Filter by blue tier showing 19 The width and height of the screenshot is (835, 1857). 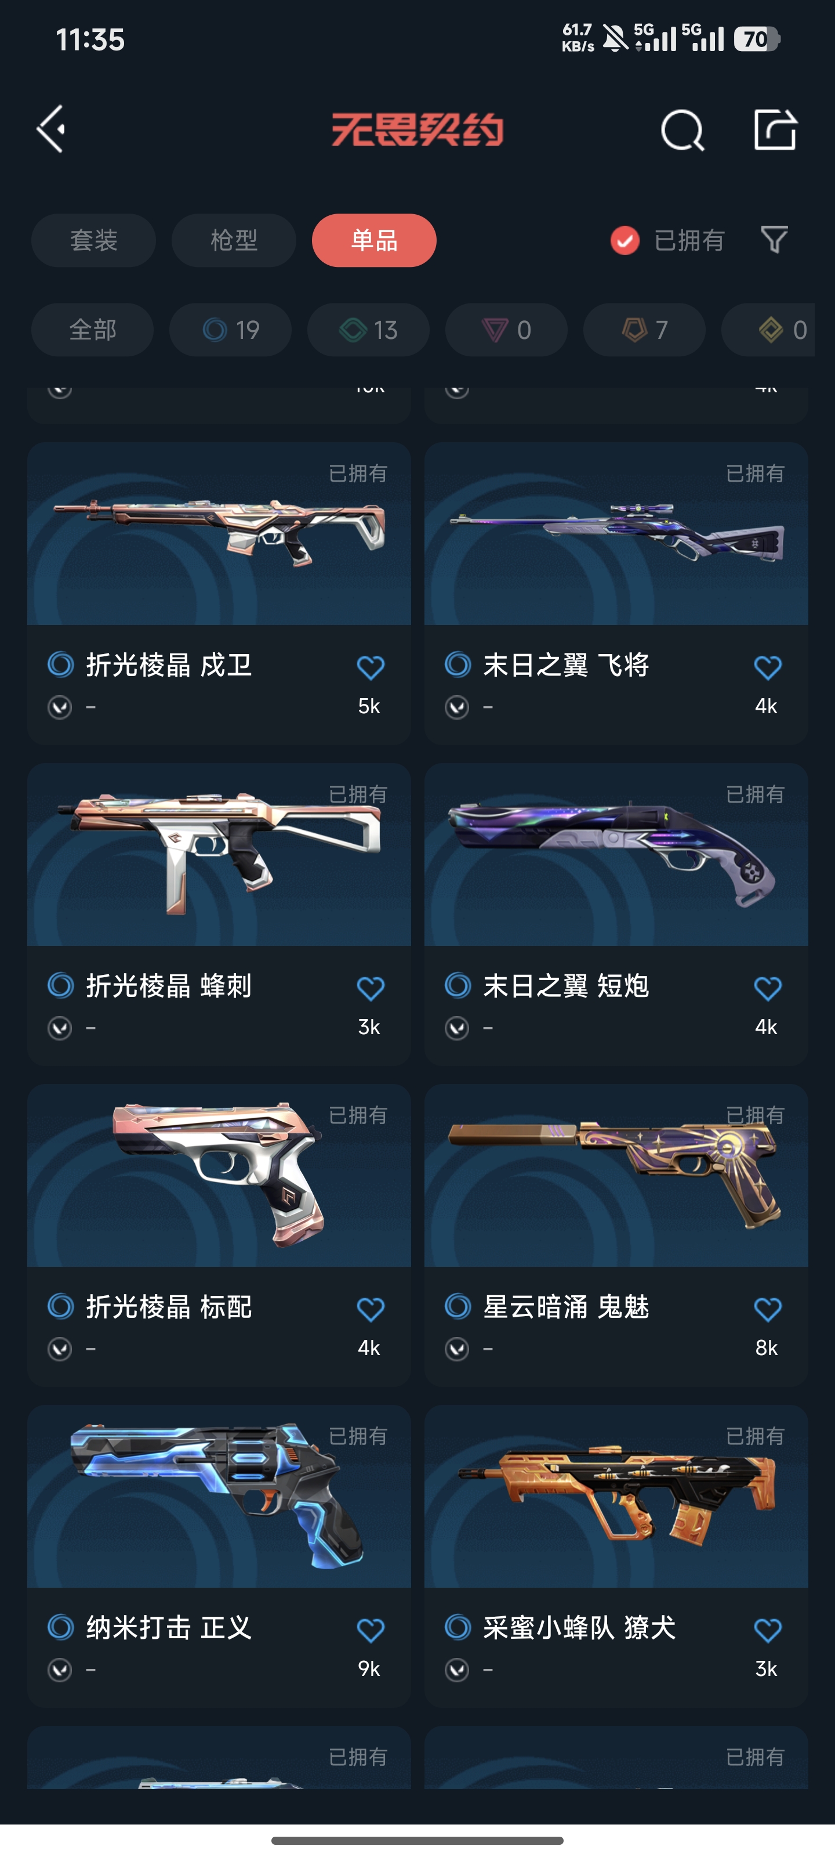pyautogui.click(x=231, y=330)
